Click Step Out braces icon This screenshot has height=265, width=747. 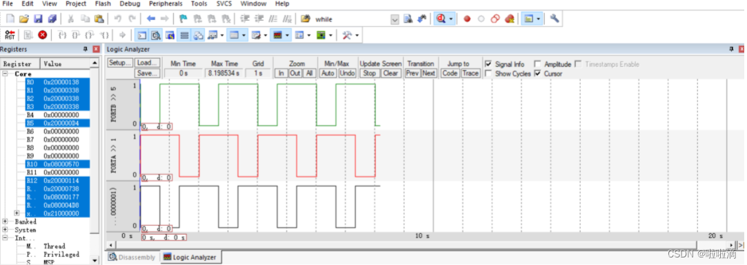click(x=90, y=34)
